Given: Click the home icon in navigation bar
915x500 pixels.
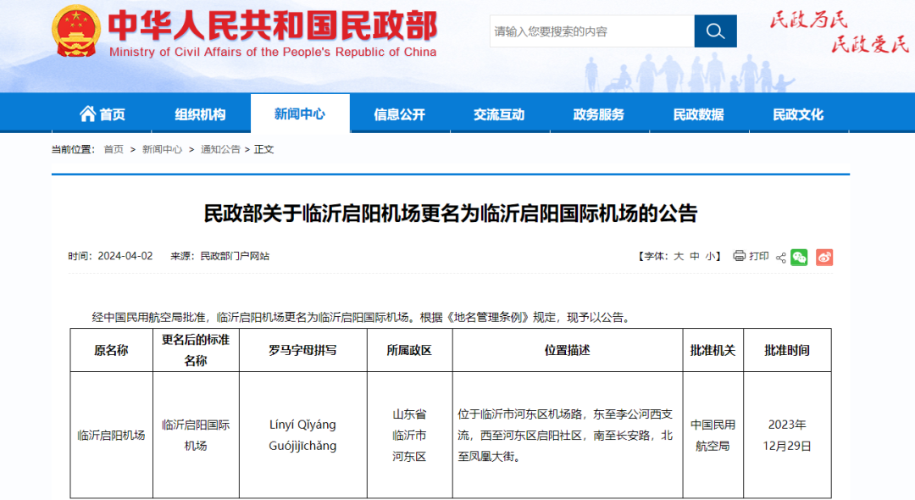Looking at the screenshot, I should (x=87, y=114).
